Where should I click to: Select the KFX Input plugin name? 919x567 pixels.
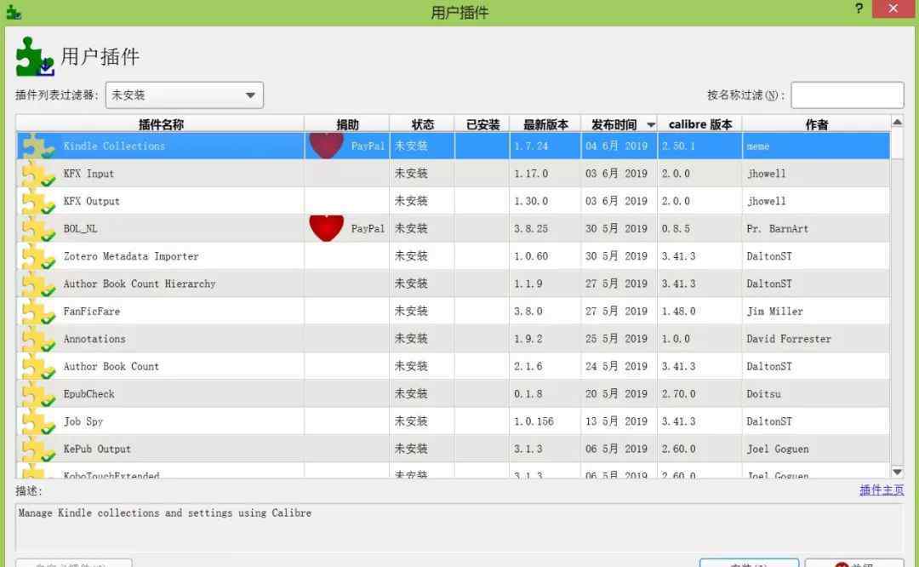[x=88, y=174]
